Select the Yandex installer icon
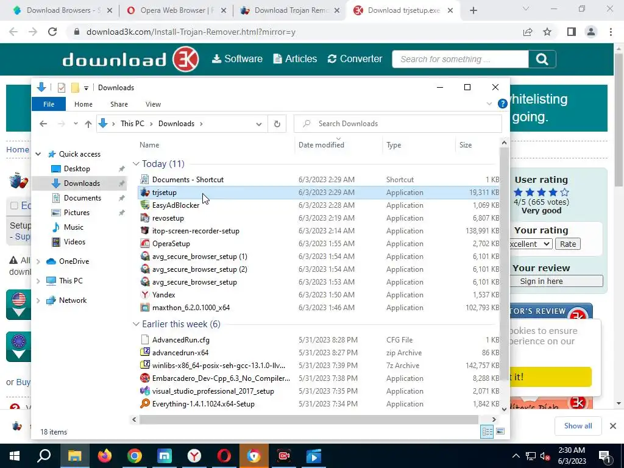 tap(145, 295)
